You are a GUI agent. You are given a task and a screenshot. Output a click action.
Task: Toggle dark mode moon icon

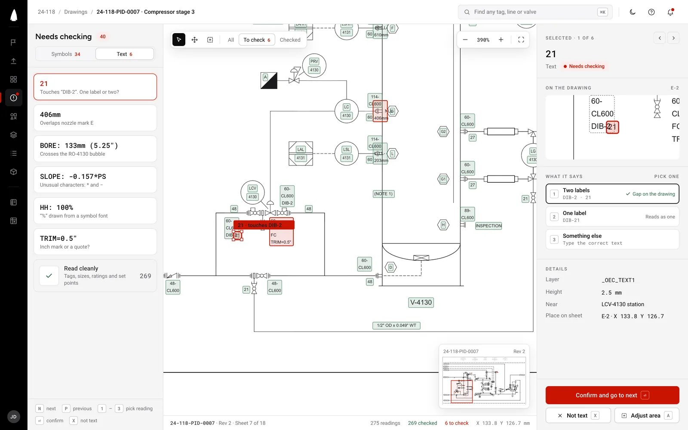pyautogui.click(x=633, y=12)
